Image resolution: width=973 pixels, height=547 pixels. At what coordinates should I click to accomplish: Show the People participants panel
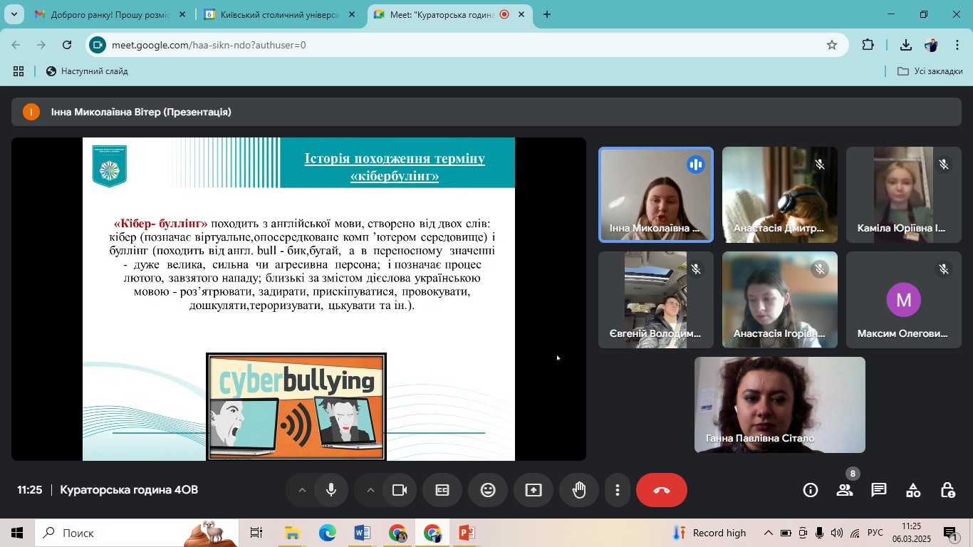pyautogui.click(x=845, y=490)
